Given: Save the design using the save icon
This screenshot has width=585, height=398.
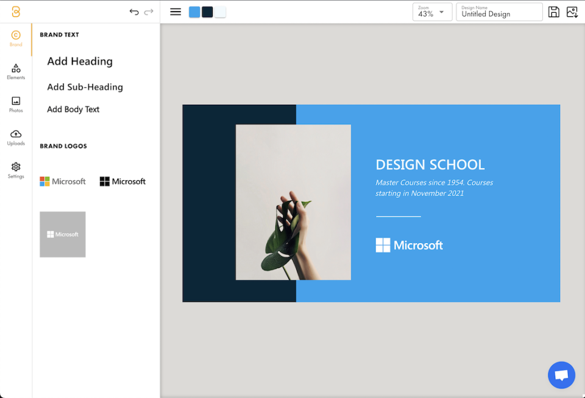Looking at the screenshot, I should [x=554, y=12].
